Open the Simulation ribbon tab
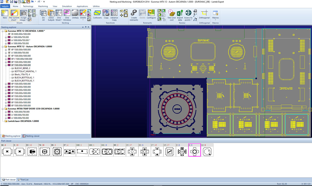This screenshot has height=186, width=312. pyautogui.click(x=67, y=6)
